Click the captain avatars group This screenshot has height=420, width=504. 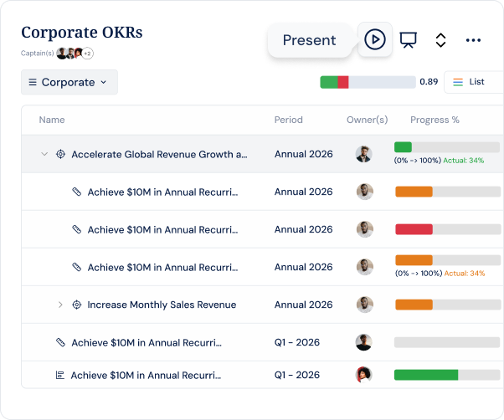coord(75,54)
